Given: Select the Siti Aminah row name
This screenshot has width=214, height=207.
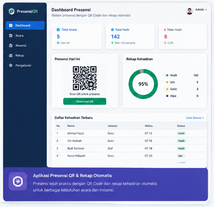Looking at the screenshot, I should coord(75,141).
